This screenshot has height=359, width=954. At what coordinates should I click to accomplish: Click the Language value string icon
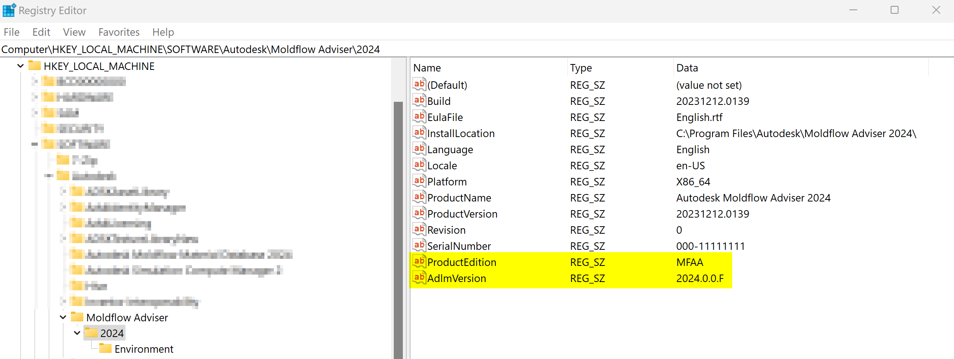click(x=419, y=148)
